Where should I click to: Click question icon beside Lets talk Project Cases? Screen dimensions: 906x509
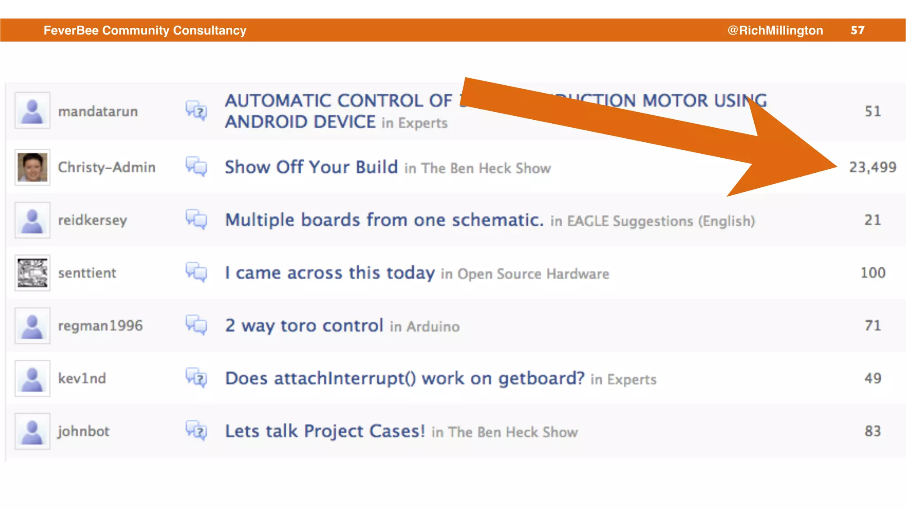tap(196, 431)
